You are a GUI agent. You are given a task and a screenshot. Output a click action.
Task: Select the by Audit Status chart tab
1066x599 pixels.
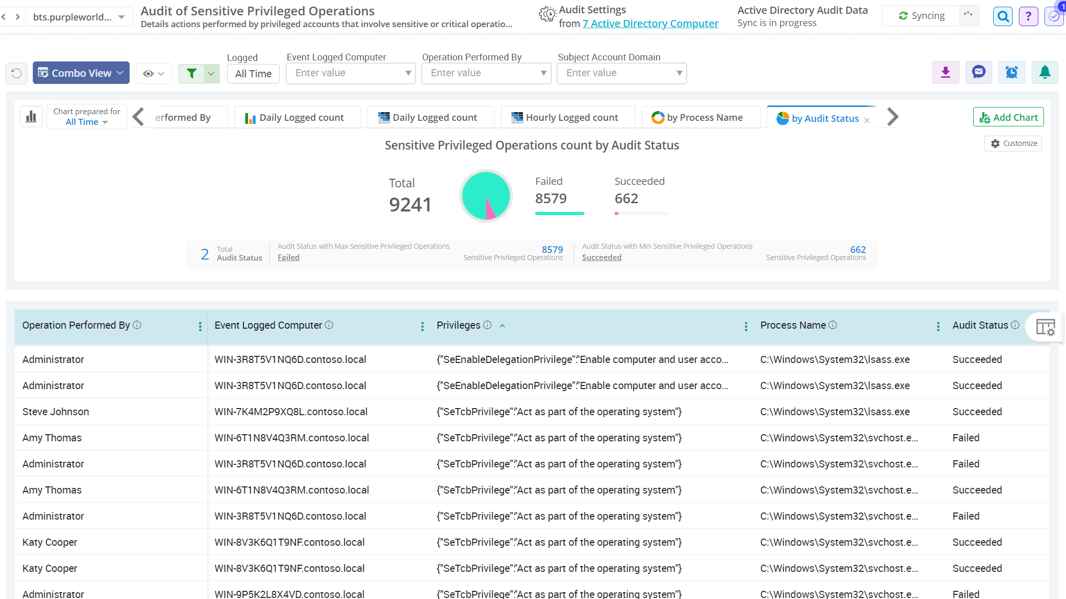click(821, 118)
